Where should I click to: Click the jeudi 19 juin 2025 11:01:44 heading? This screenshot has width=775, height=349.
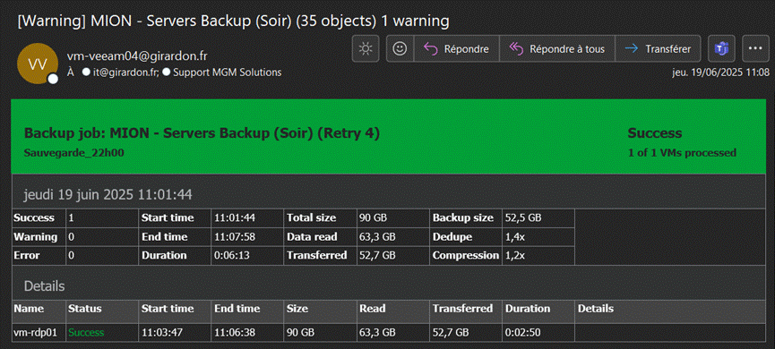[108, 195]
